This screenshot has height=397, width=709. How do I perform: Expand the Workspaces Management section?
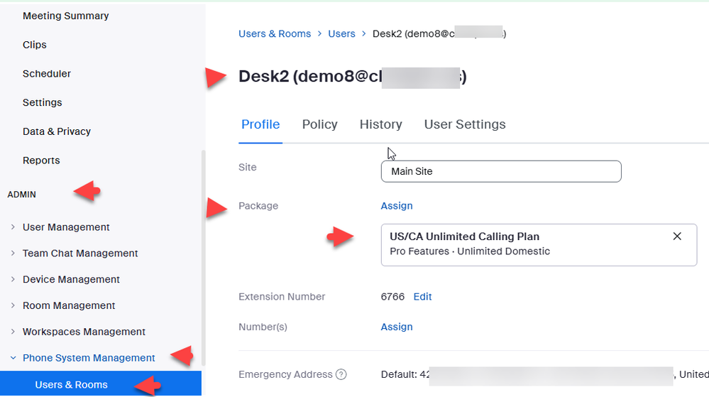[x=84, y=332]
